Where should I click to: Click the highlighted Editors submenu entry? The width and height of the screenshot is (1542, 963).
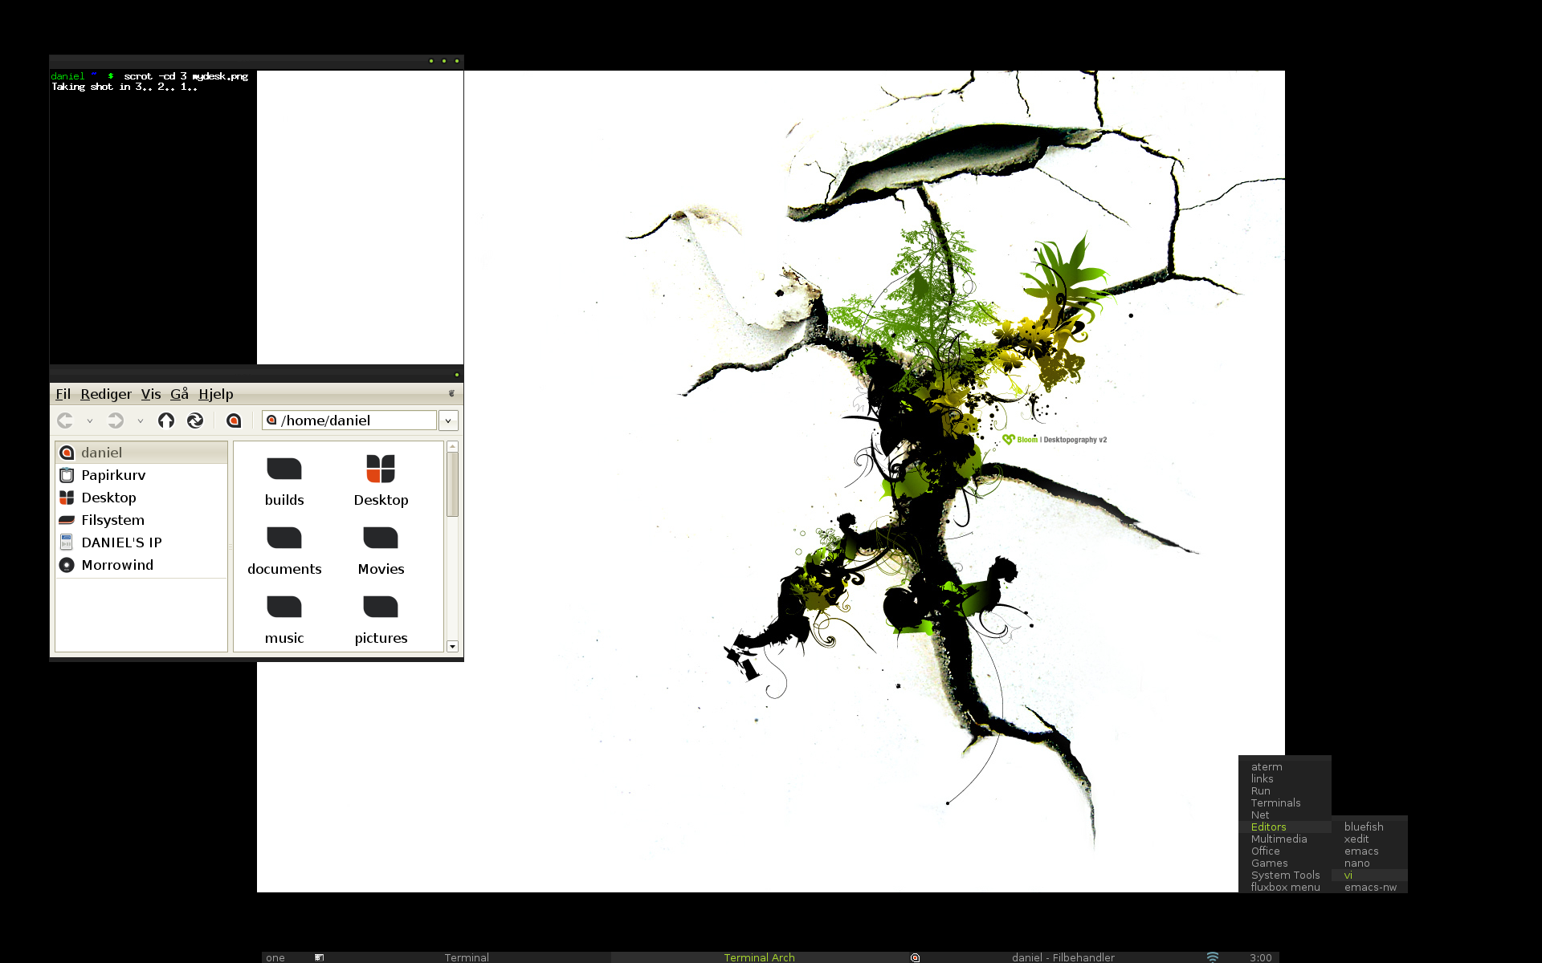(x=1285, y=827)
